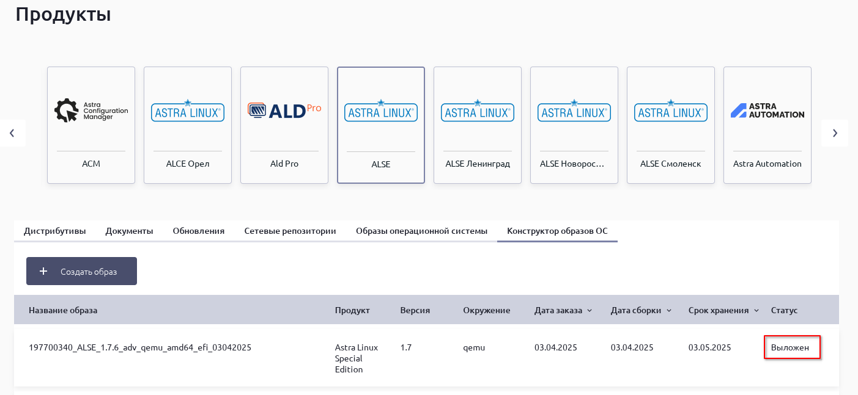Click the selected ALSE product logo

tap(381, 111)
